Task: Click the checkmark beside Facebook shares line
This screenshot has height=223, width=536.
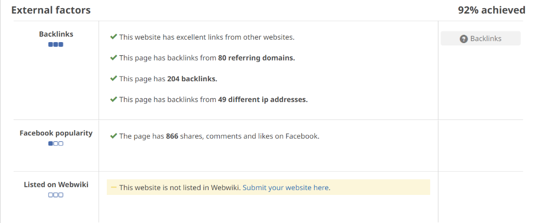Action: point(114,136)
